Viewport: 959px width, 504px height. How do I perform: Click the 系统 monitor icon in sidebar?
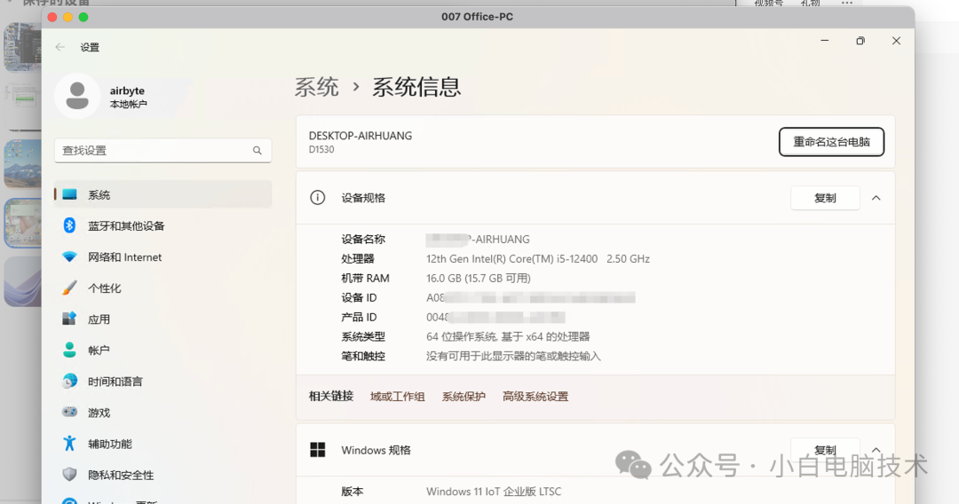pos(70,194)
